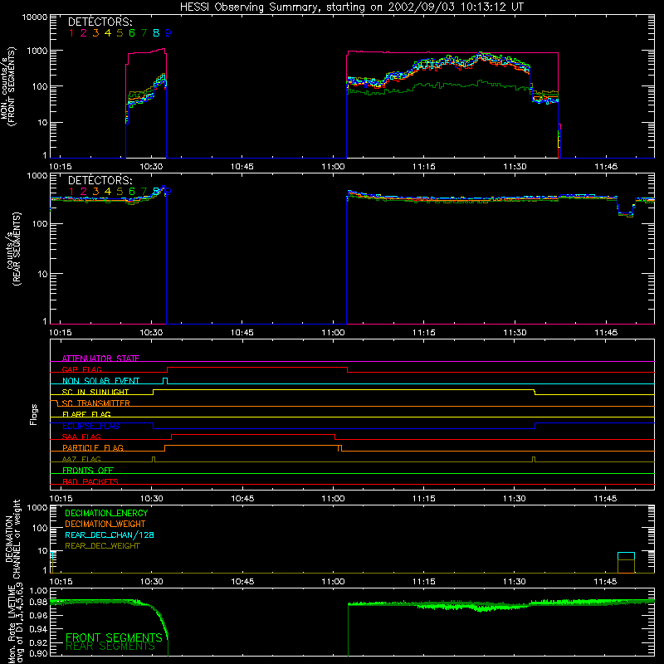Select DETECTORS: heading in front segments plot
The image size is (664, 664).
pyautogui.click(x=100, y=22)
